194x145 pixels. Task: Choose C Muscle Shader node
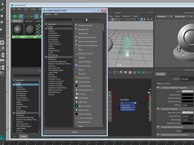[88, 118]
